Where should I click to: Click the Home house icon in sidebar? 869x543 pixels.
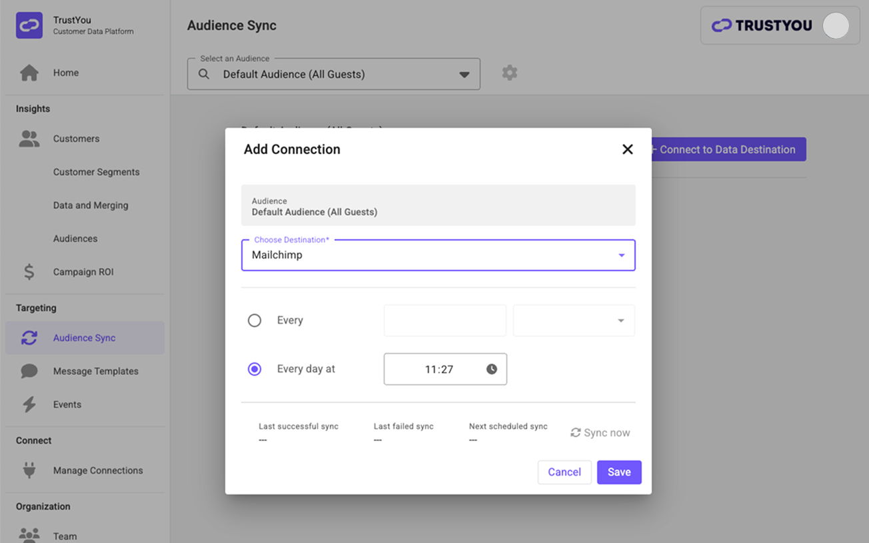pos(29,73)
